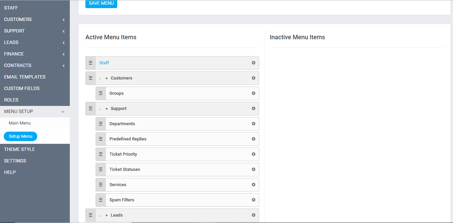Collapse Leads with the minus sign
The width and height of the screenshot is (453, 223).
click(100, 216)
